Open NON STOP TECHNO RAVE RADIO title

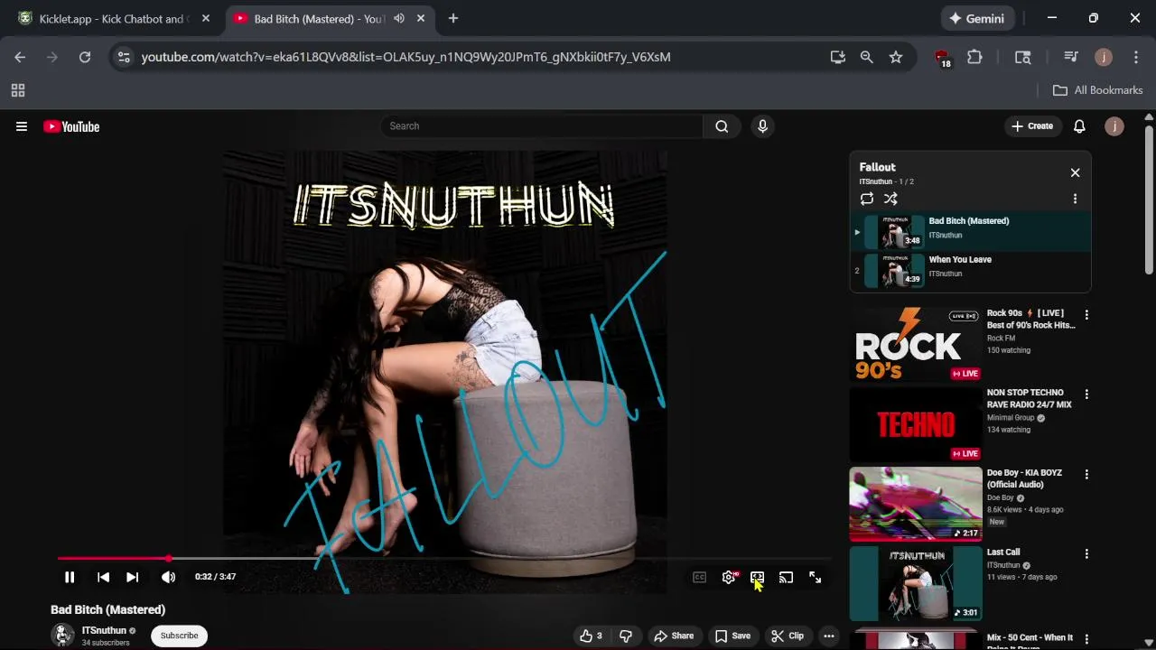coord(1029,399)
